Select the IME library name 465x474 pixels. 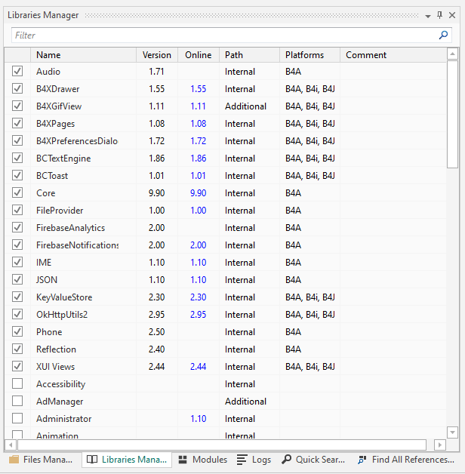[x=44, y=263]
